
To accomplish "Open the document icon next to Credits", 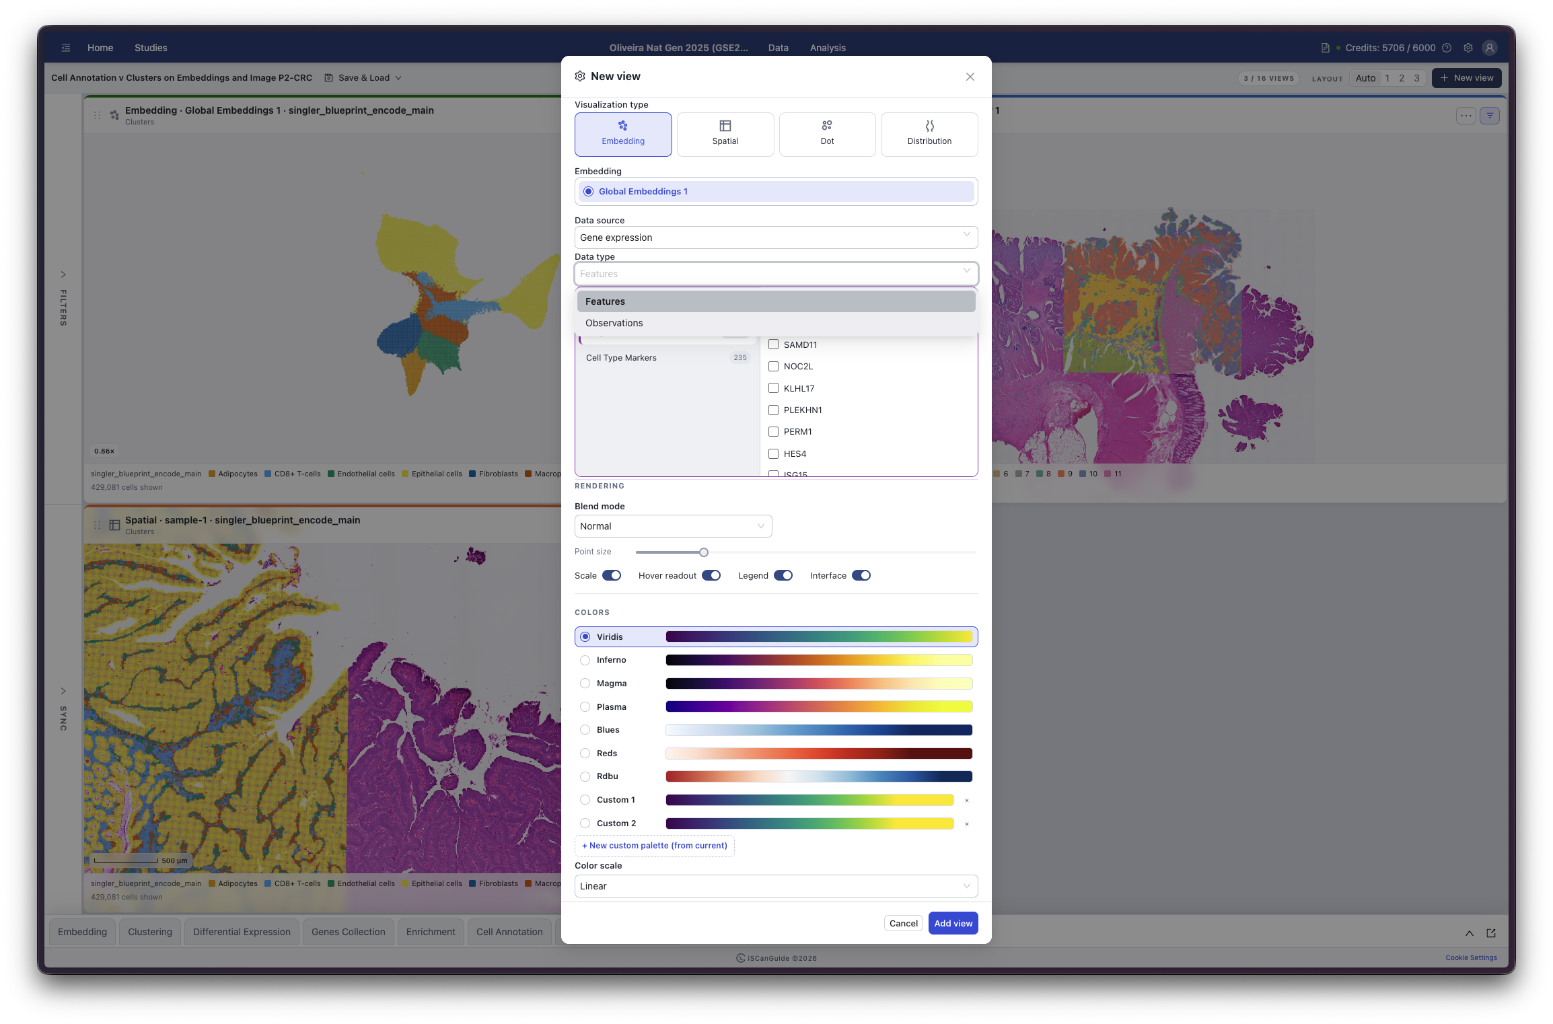I will point(1324,48).
